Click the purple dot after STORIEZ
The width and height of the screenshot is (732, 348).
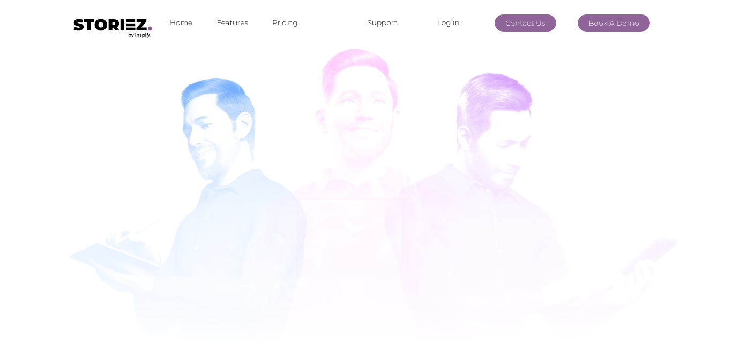coord(150,29)
